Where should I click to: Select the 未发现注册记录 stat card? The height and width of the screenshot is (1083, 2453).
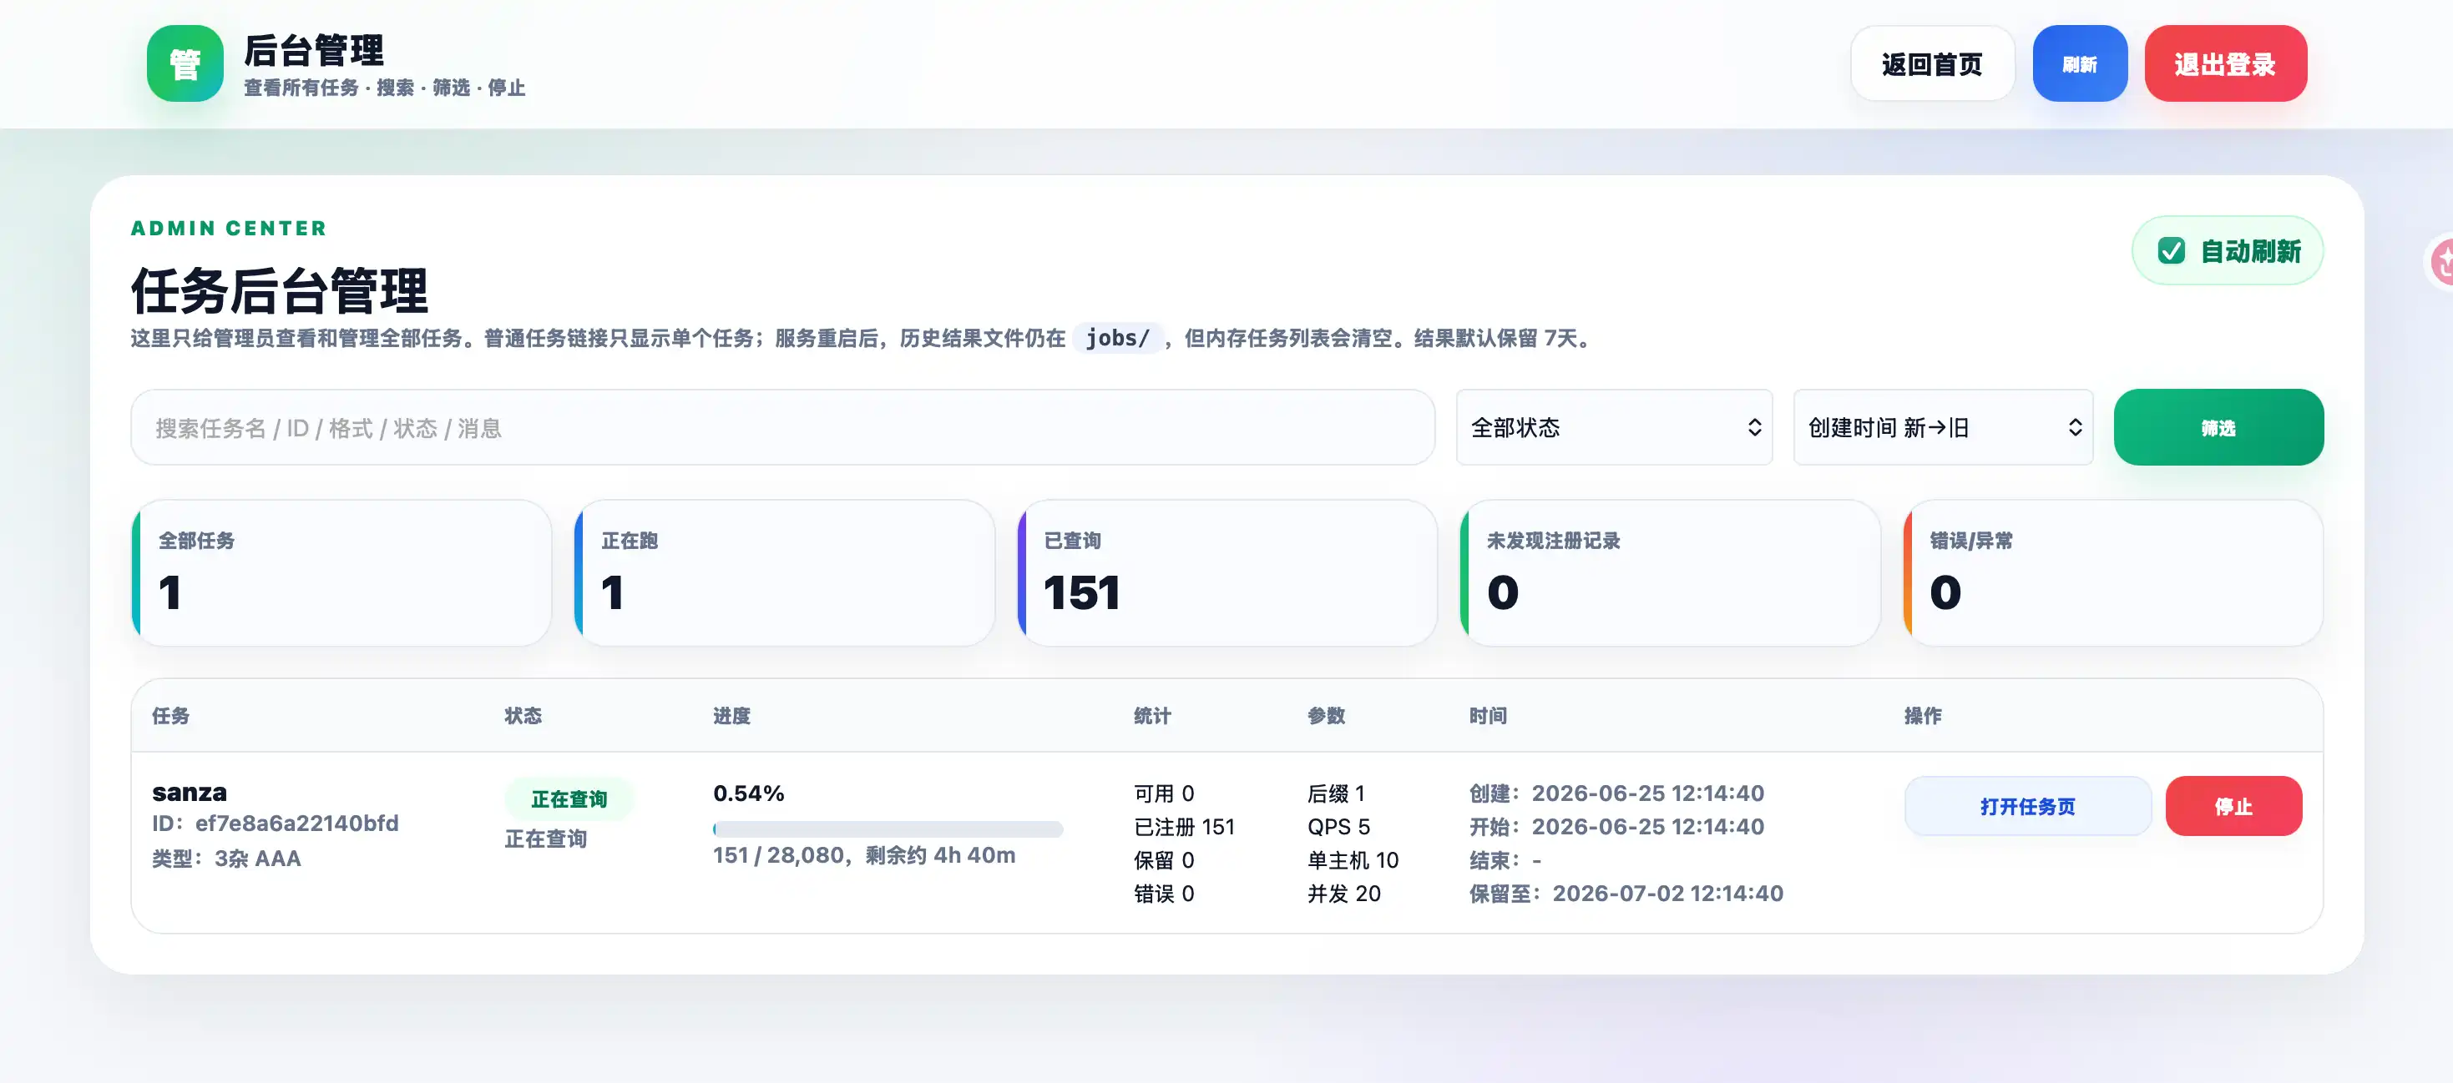tap(1670, 573)
